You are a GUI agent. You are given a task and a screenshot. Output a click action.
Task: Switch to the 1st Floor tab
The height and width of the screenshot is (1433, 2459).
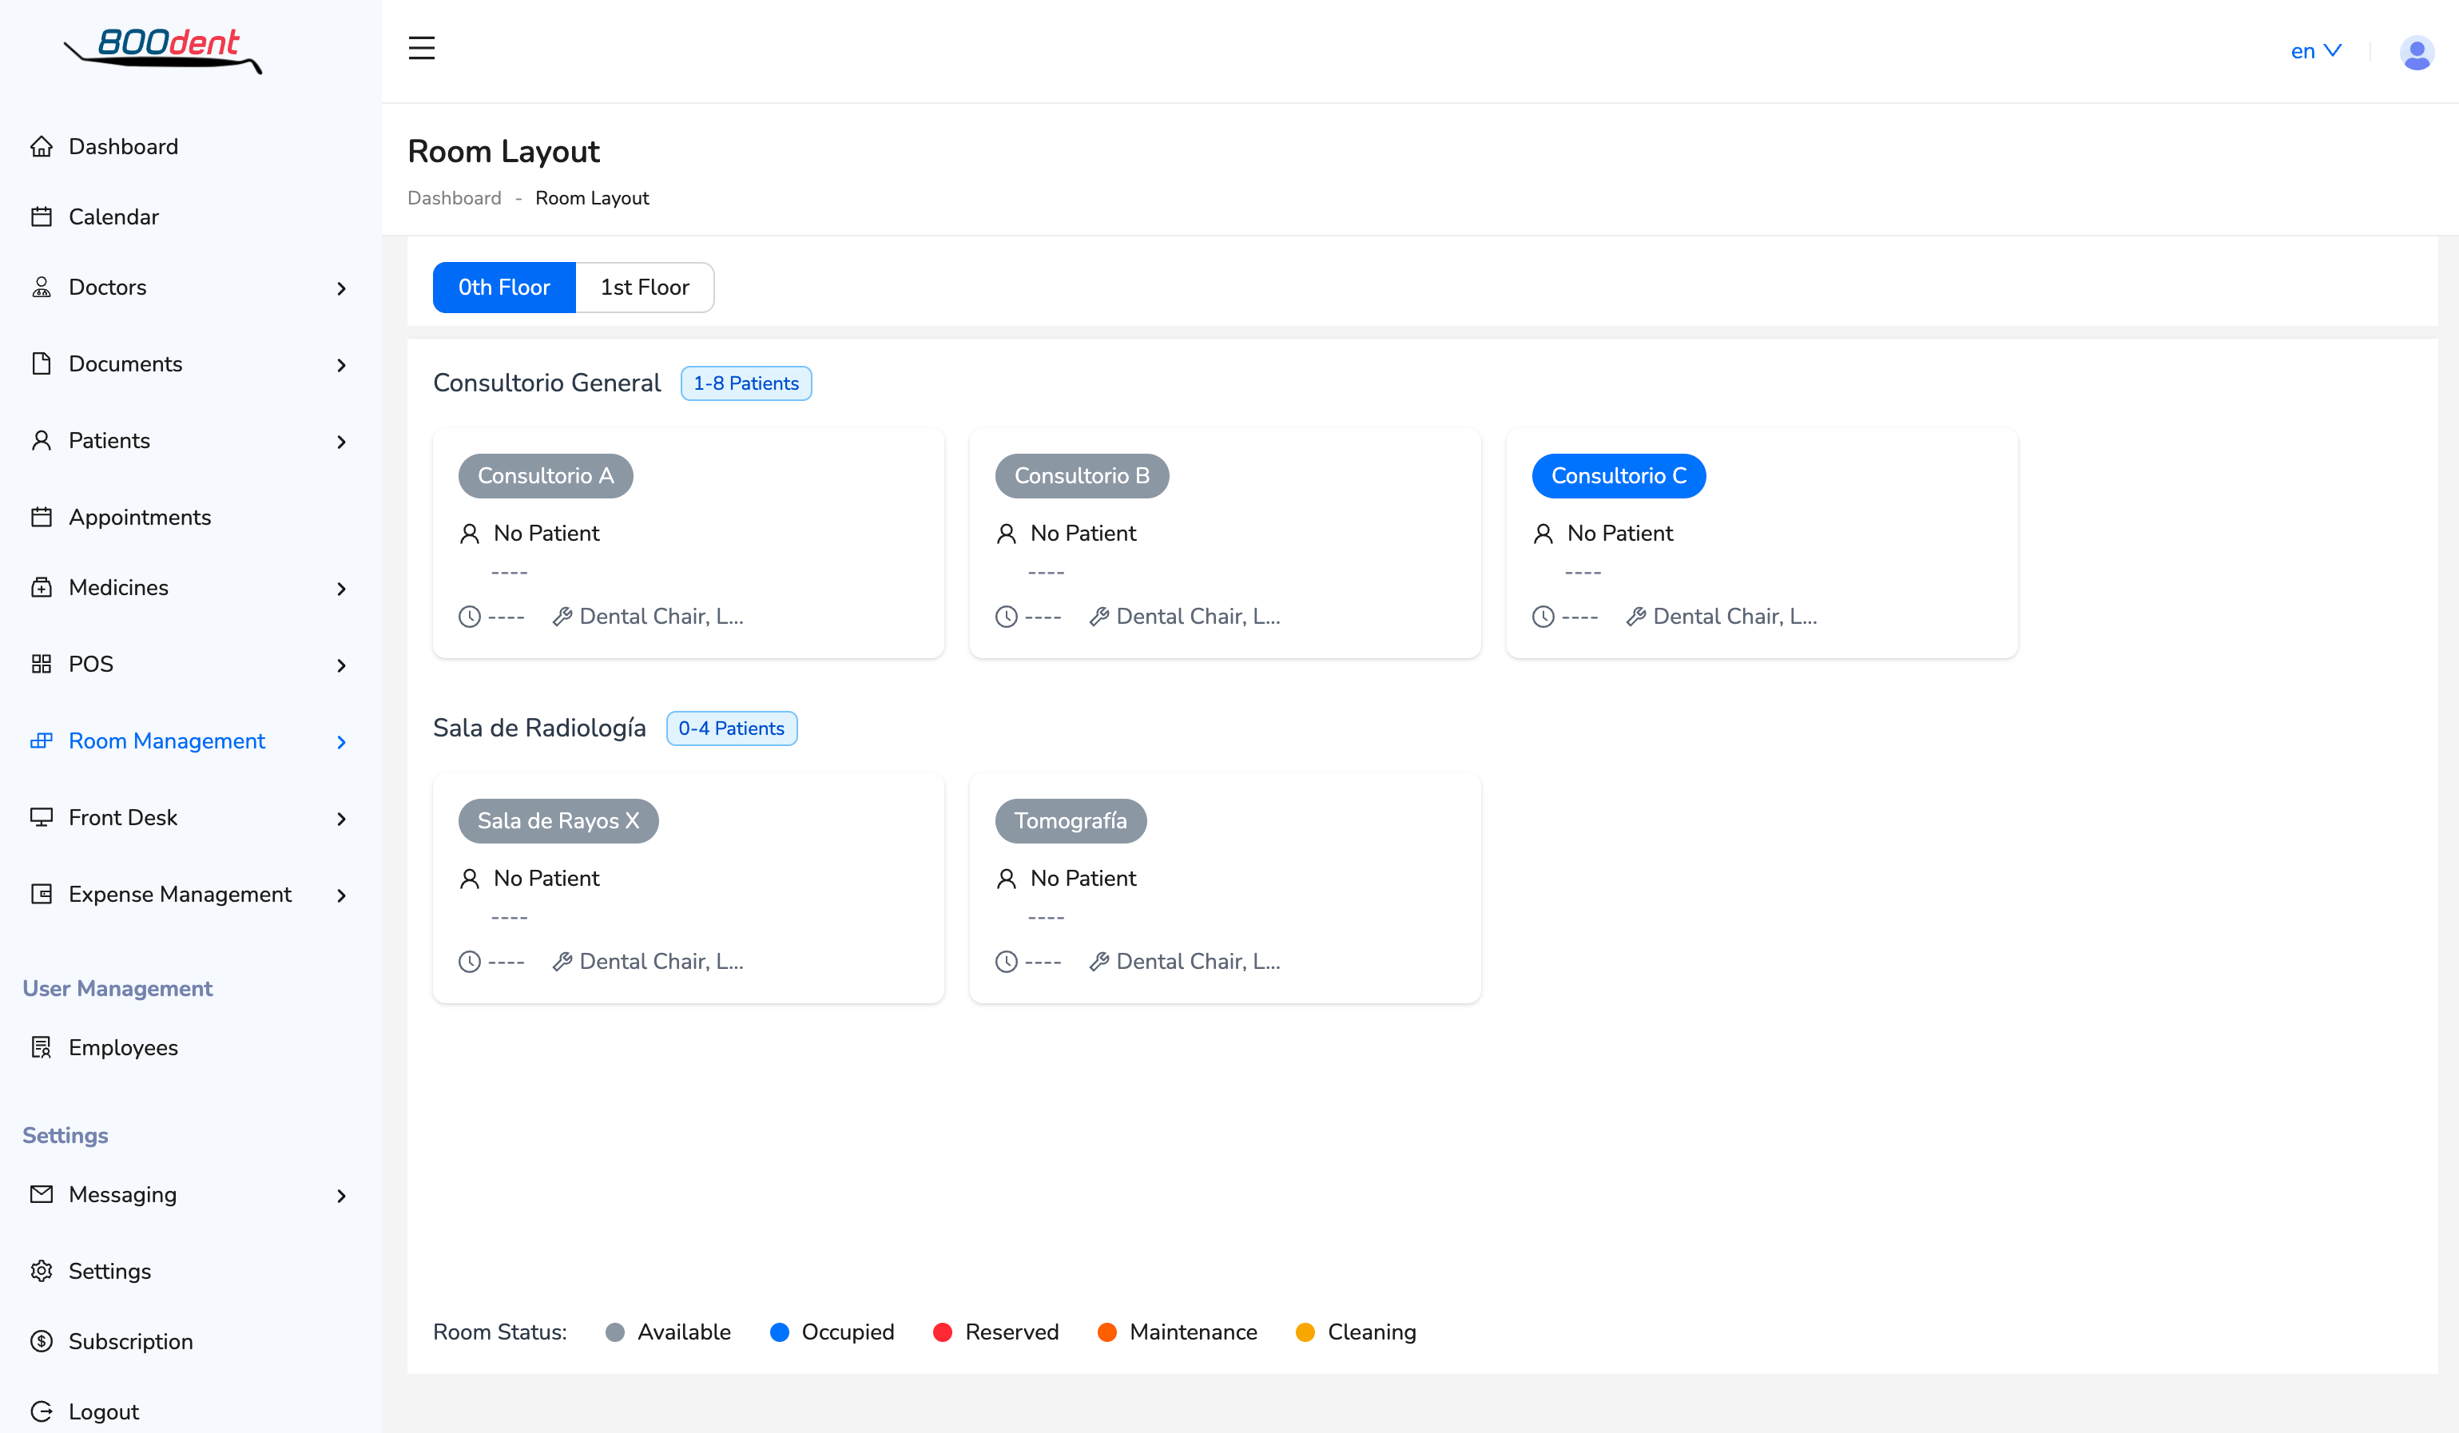click(x=644, y=287)
